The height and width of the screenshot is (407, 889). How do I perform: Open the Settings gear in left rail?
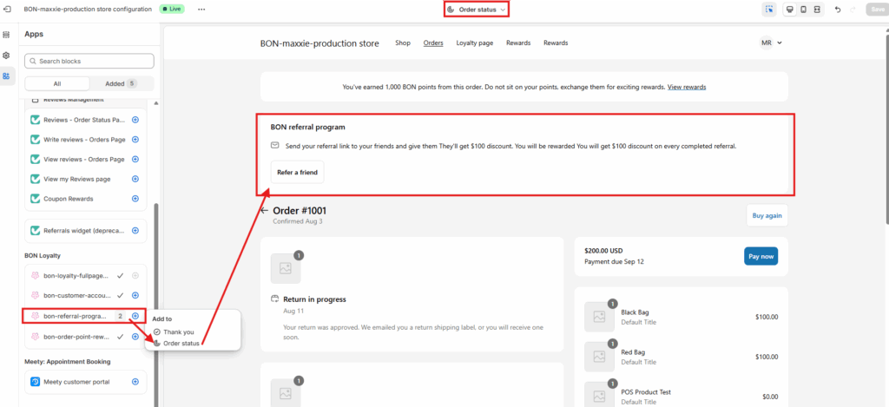pyautogui.click(x=6, y=56)
